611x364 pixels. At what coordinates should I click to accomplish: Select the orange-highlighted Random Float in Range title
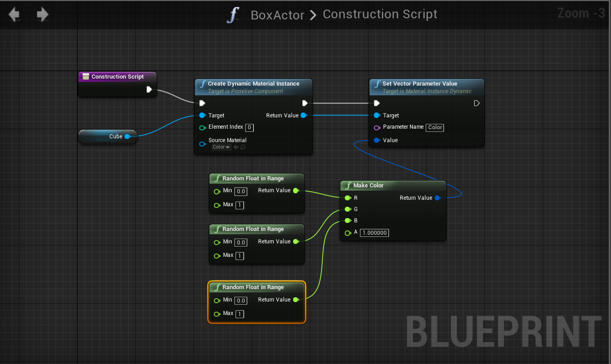click(x=253, y=288)
